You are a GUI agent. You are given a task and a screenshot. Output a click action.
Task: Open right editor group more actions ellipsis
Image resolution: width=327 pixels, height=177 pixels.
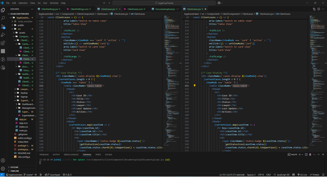pos(323,9)
